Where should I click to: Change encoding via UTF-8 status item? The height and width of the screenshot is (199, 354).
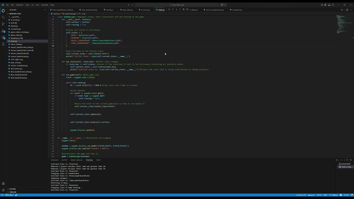click(319, 195)
